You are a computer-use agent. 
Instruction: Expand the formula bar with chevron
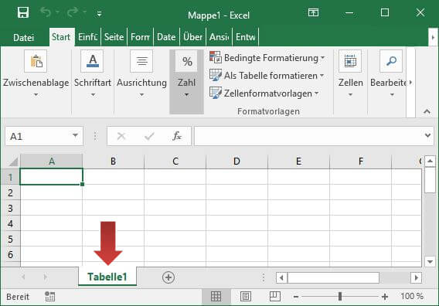(427, 136)
